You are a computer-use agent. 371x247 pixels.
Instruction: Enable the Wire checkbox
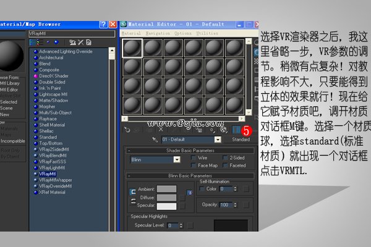(x=194, y=159)
